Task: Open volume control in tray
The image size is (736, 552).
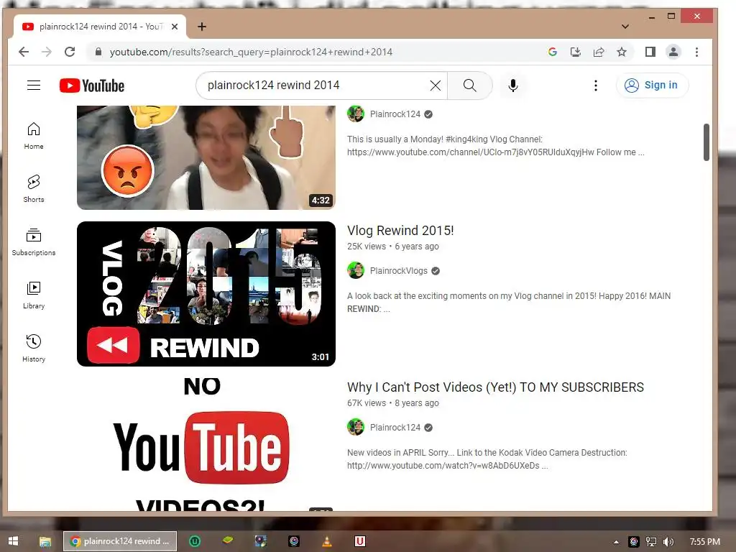Action: tap(668, 542)
